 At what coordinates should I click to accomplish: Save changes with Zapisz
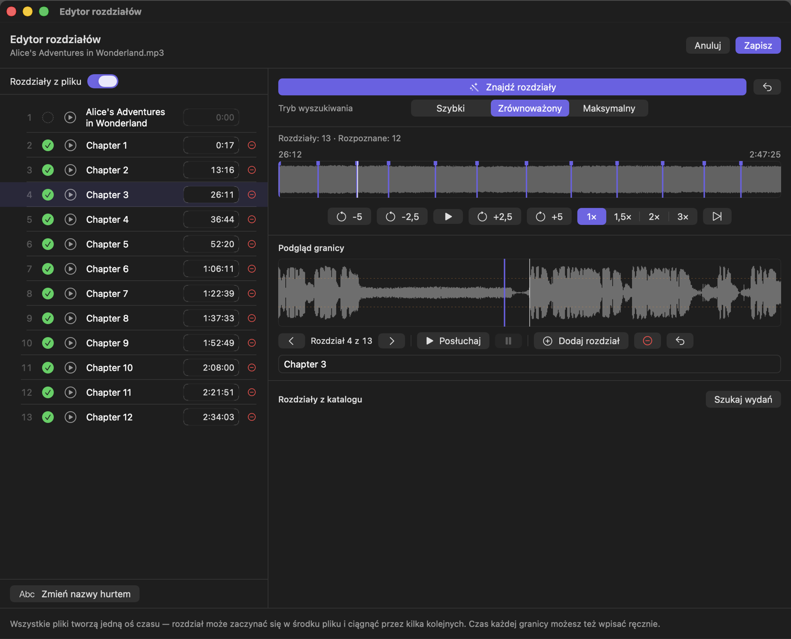coord(758,45)
